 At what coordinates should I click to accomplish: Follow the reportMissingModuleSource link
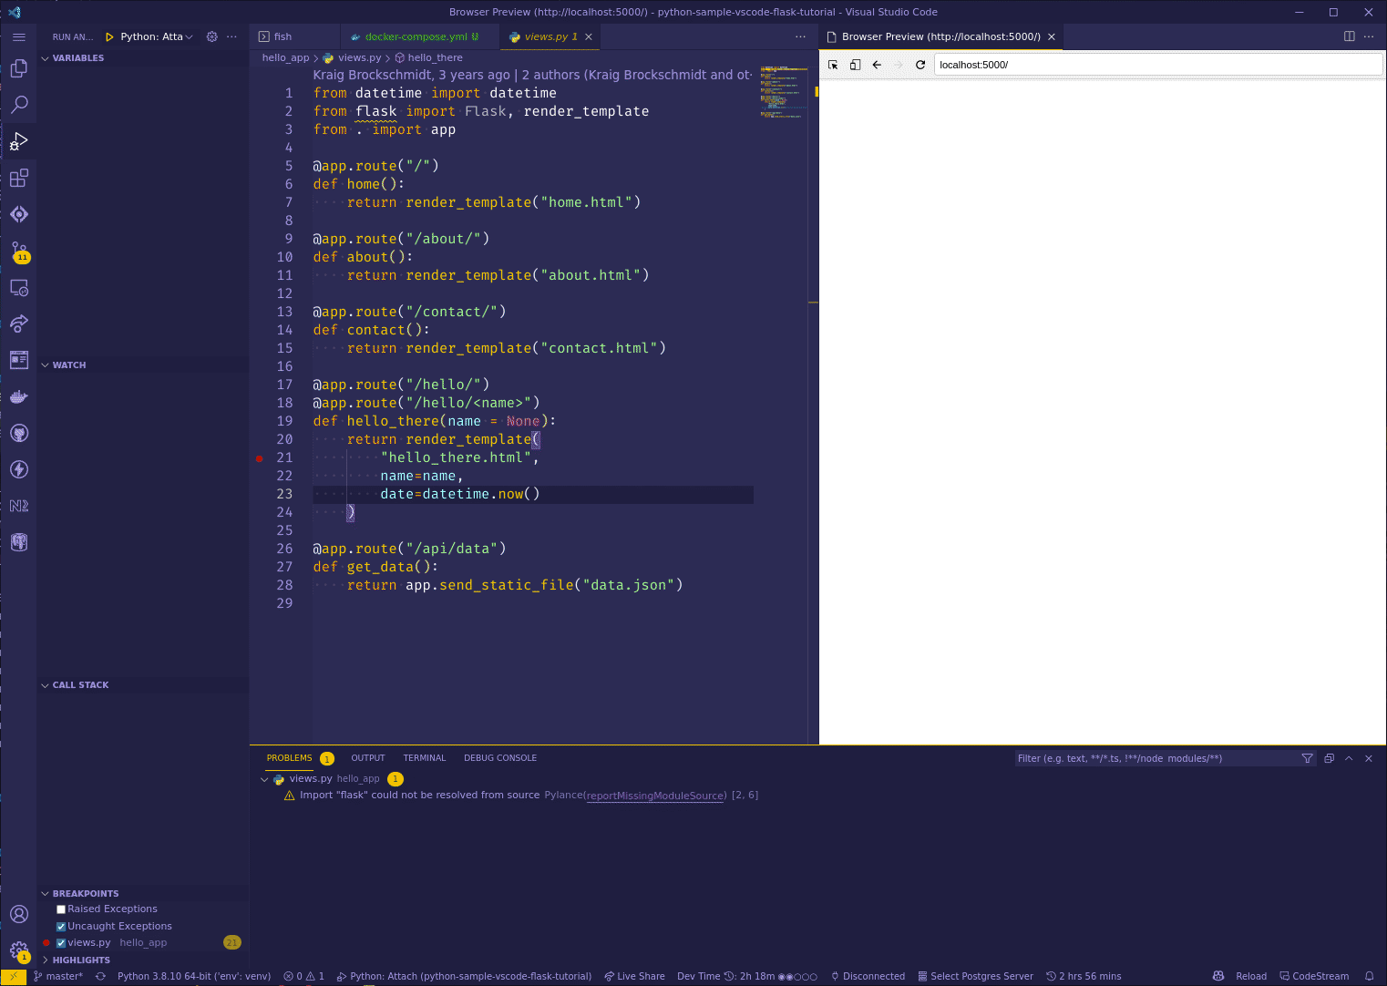[x=654, y=796]
